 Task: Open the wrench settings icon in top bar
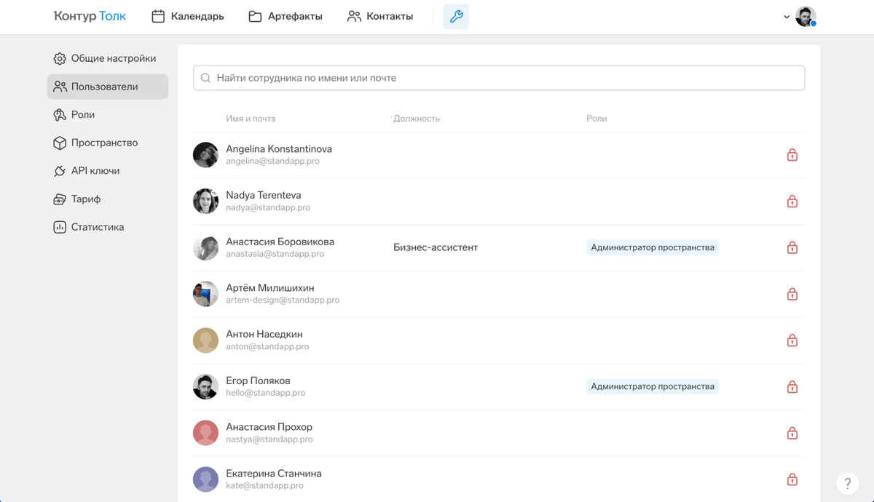[456, 17]
